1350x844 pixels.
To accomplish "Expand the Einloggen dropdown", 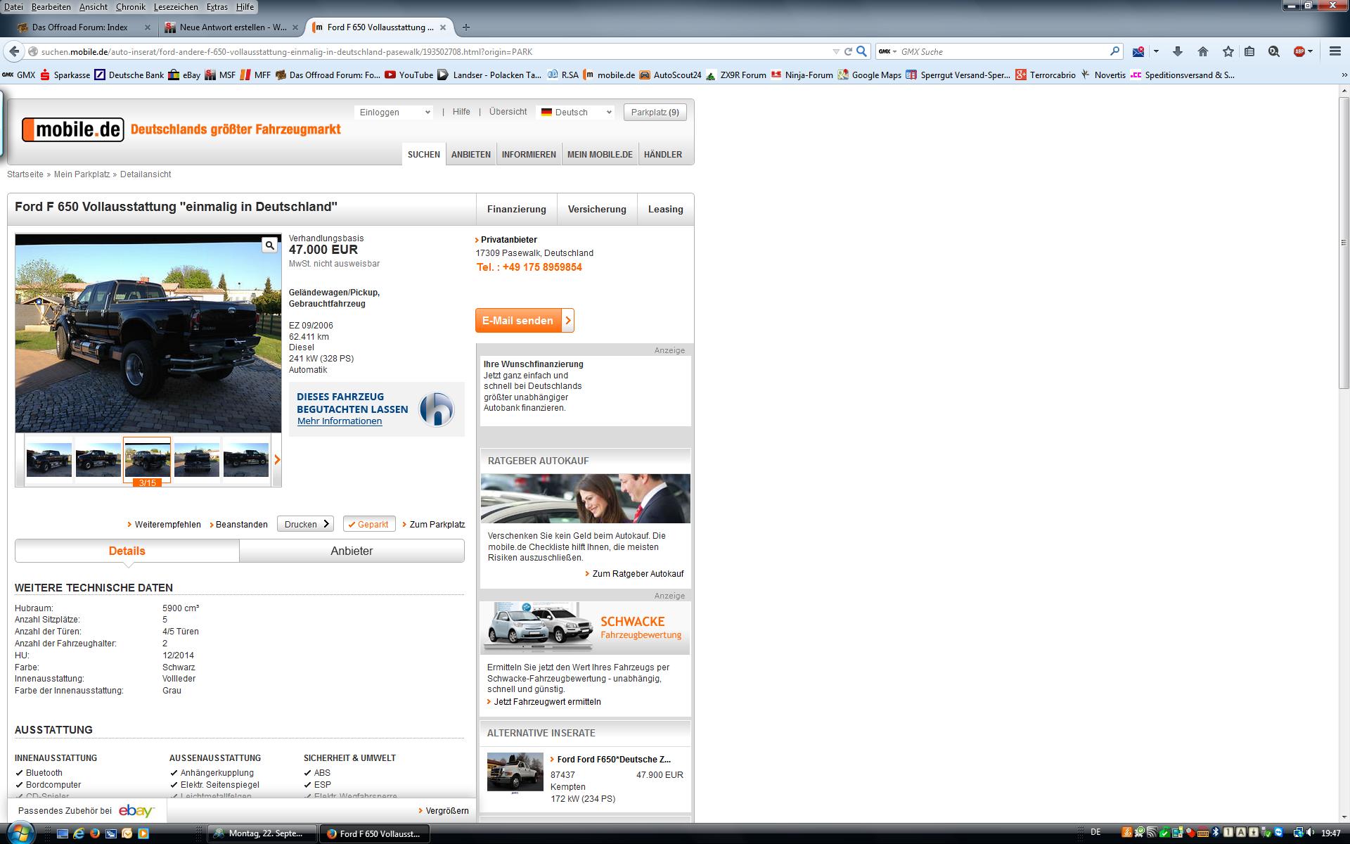I will tap(394, 113).
